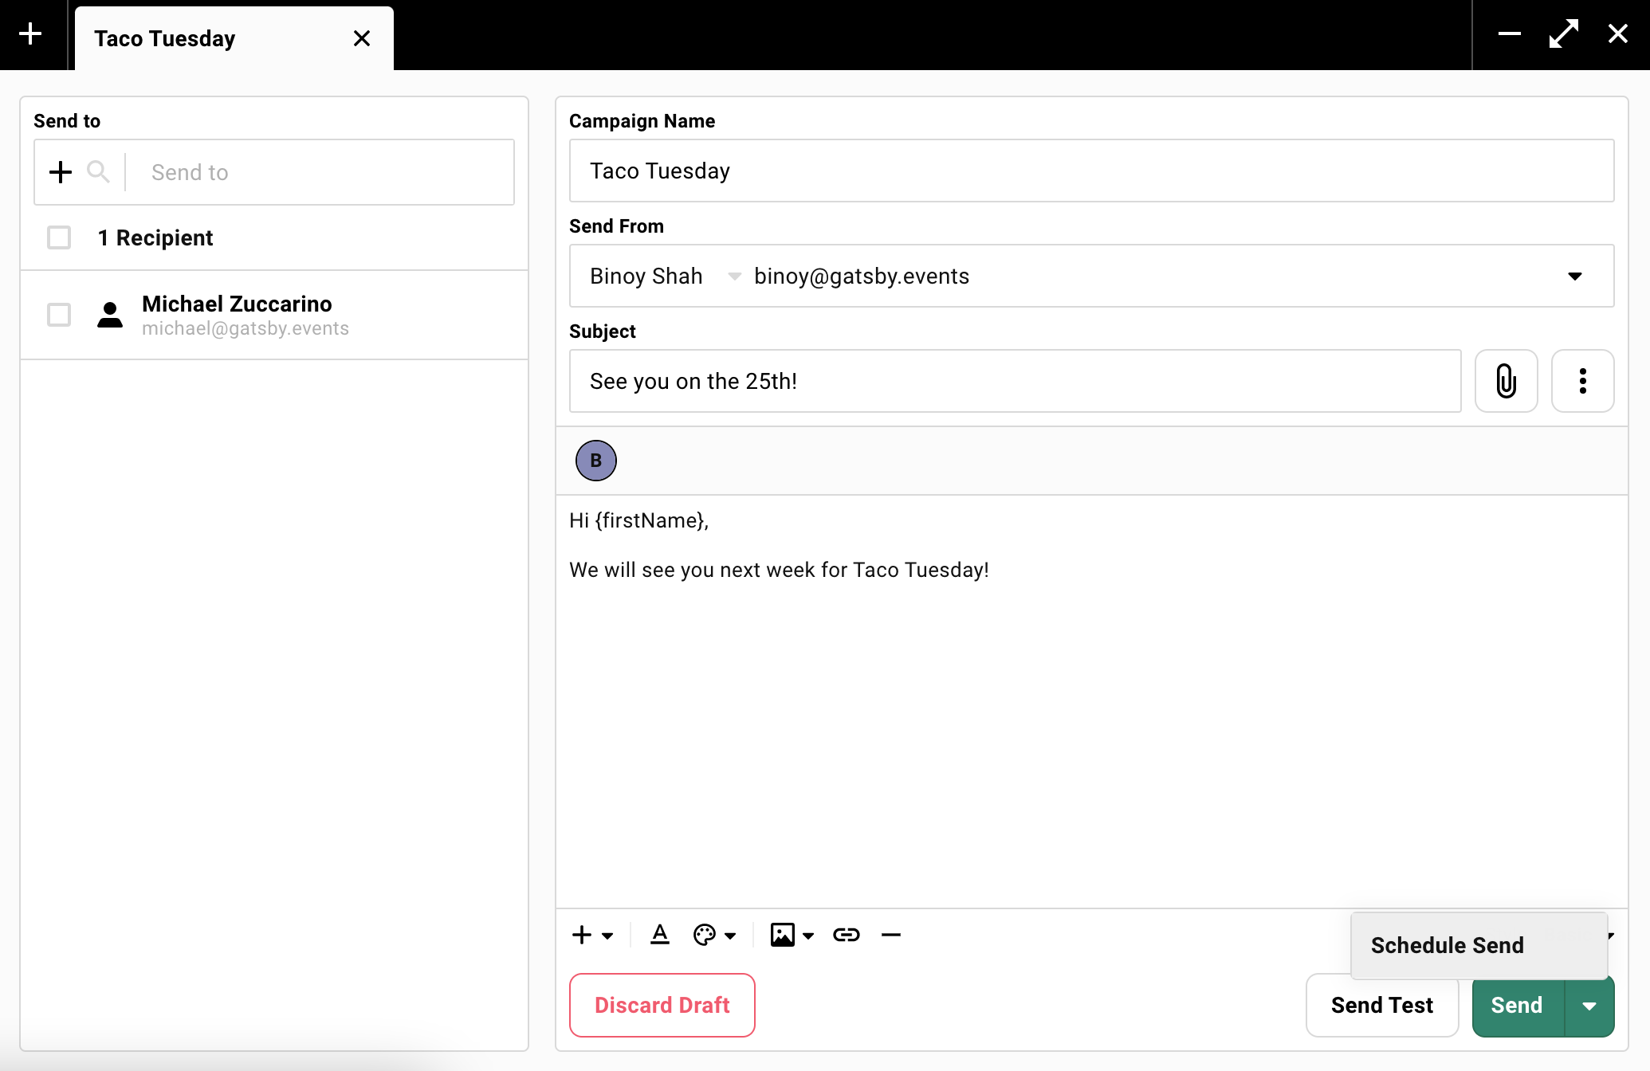Screen dimensions: 1650x1071
Task: Click the new tab plus icon
Action: [30, 34]
